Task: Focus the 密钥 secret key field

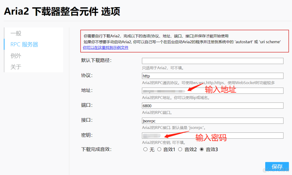Action: 213,135
